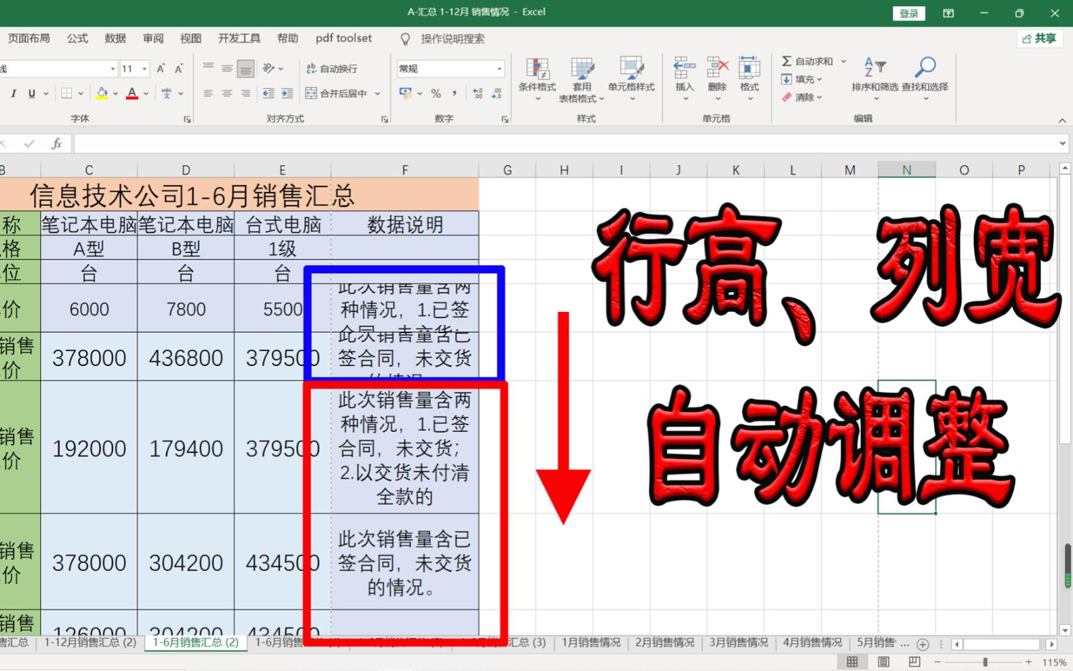The image size is (1073, 671).
Task: Expand the underline style dropdown
Action: pyautogui.click(x=46, y=94)
